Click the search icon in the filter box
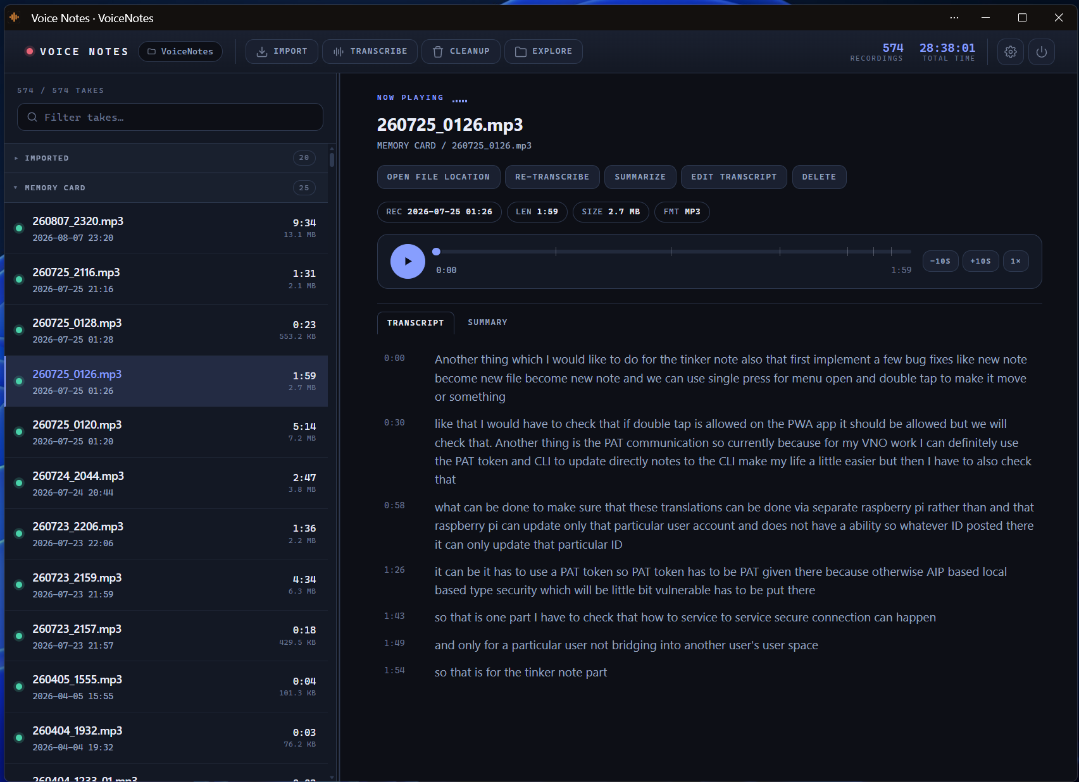Image resolution: width=1079 pixels, height=782 pixels. coord(32,117)
